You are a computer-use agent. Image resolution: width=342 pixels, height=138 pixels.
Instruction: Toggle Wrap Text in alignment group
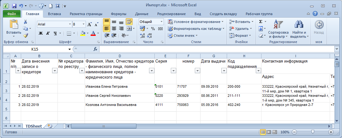(129, 22)
